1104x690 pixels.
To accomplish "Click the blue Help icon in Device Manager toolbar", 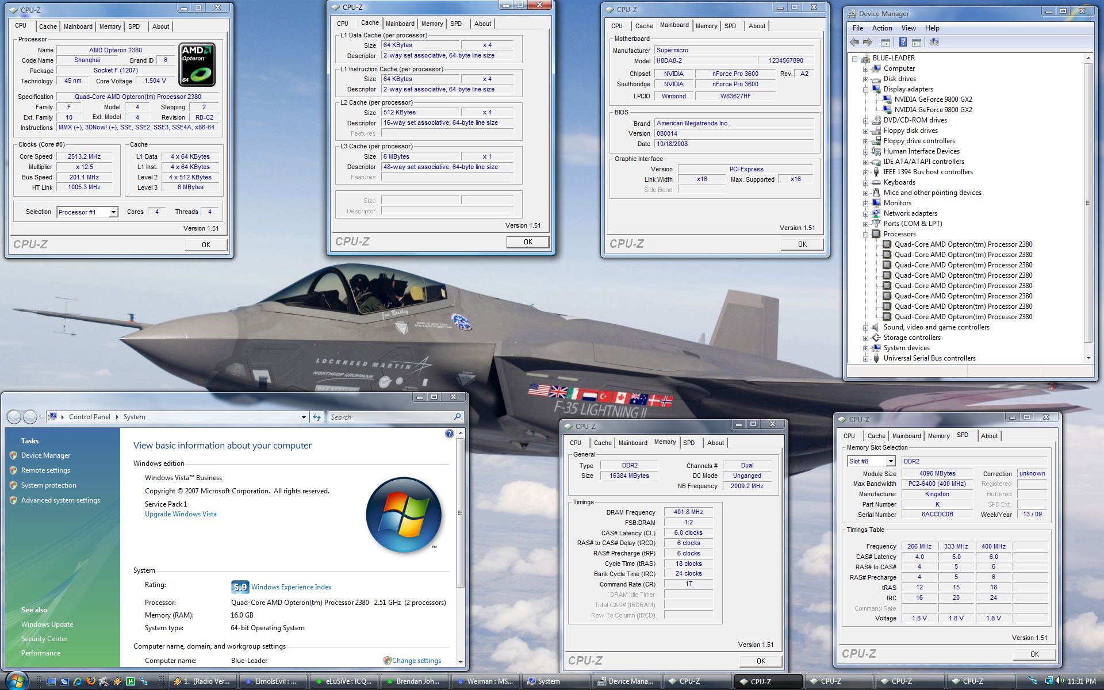I will coord(903,42).
